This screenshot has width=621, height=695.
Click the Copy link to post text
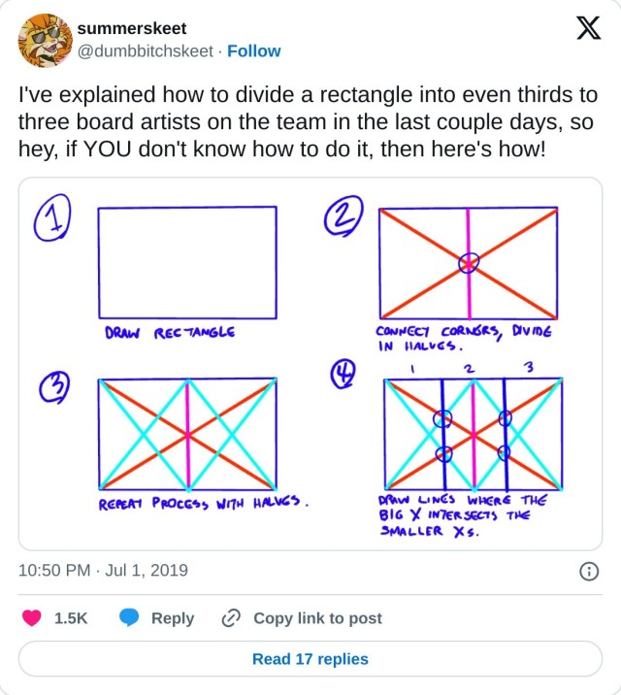pos(317,618)
